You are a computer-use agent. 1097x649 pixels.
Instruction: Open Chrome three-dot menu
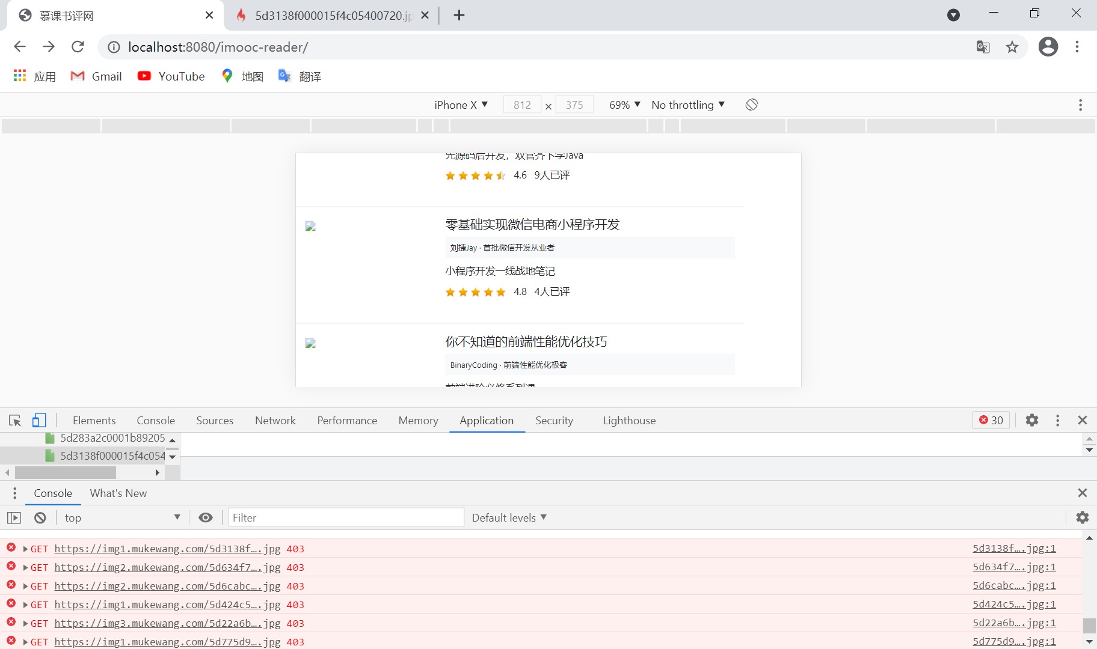coord(1077,47)
